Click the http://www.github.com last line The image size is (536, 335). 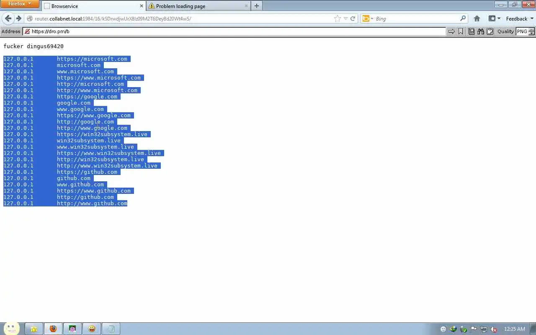pos(92,204)
